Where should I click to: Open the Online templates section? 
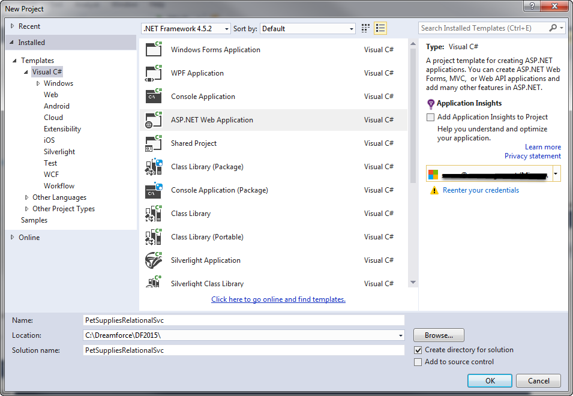29,238
